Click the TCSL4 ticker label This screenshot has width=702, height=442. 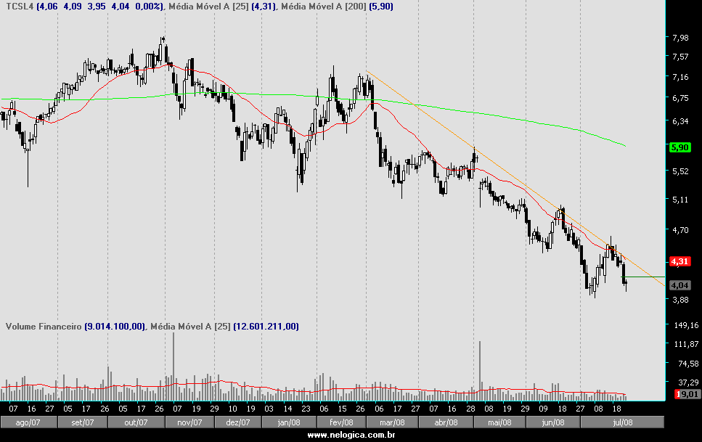pos(20,7)
